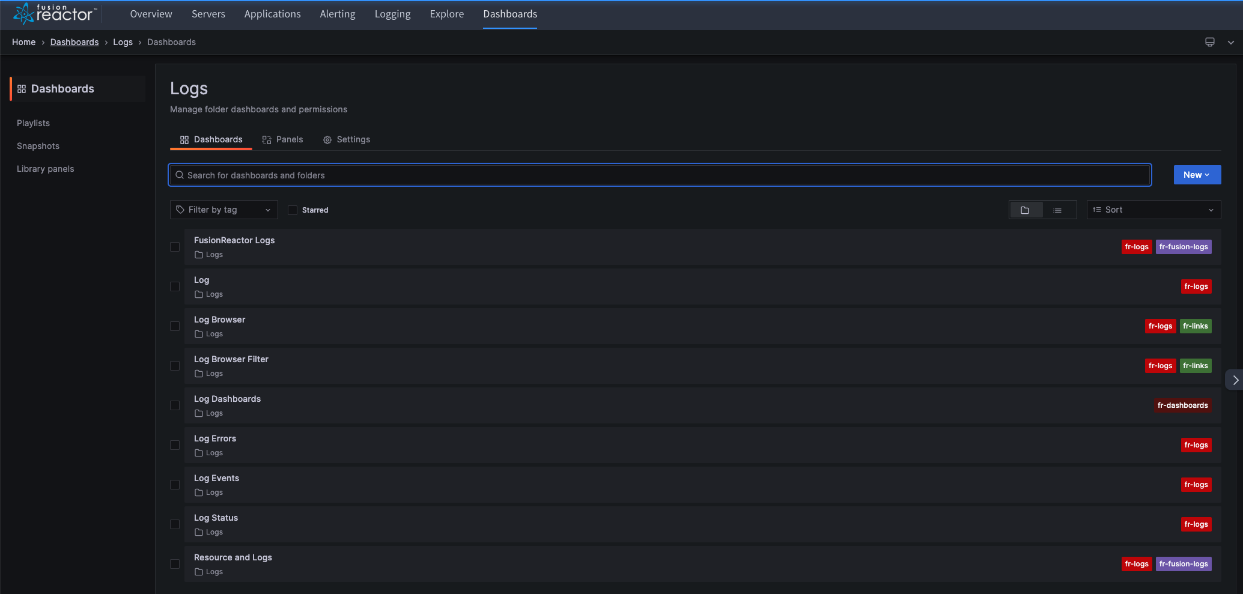Click fr-fusion-logs tag on FusionReactor Logs

1184,247
